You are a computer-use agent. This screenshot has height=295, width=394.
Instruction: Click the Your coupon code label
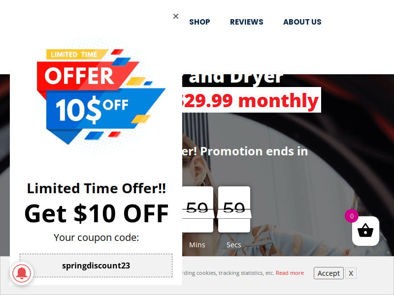[x=96, y=237]
